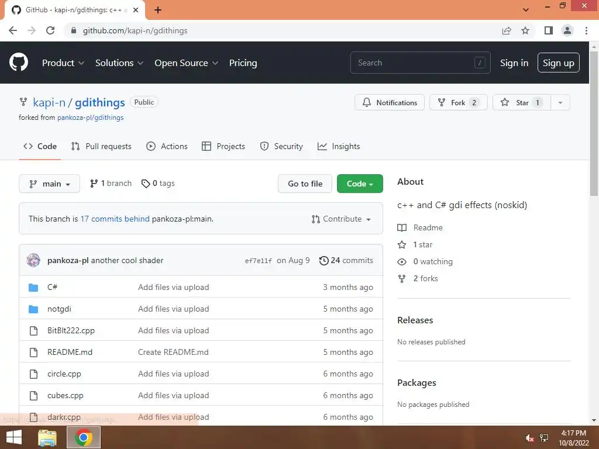Click Chrome icon in taskbar
599x449 pixels.
84,437
